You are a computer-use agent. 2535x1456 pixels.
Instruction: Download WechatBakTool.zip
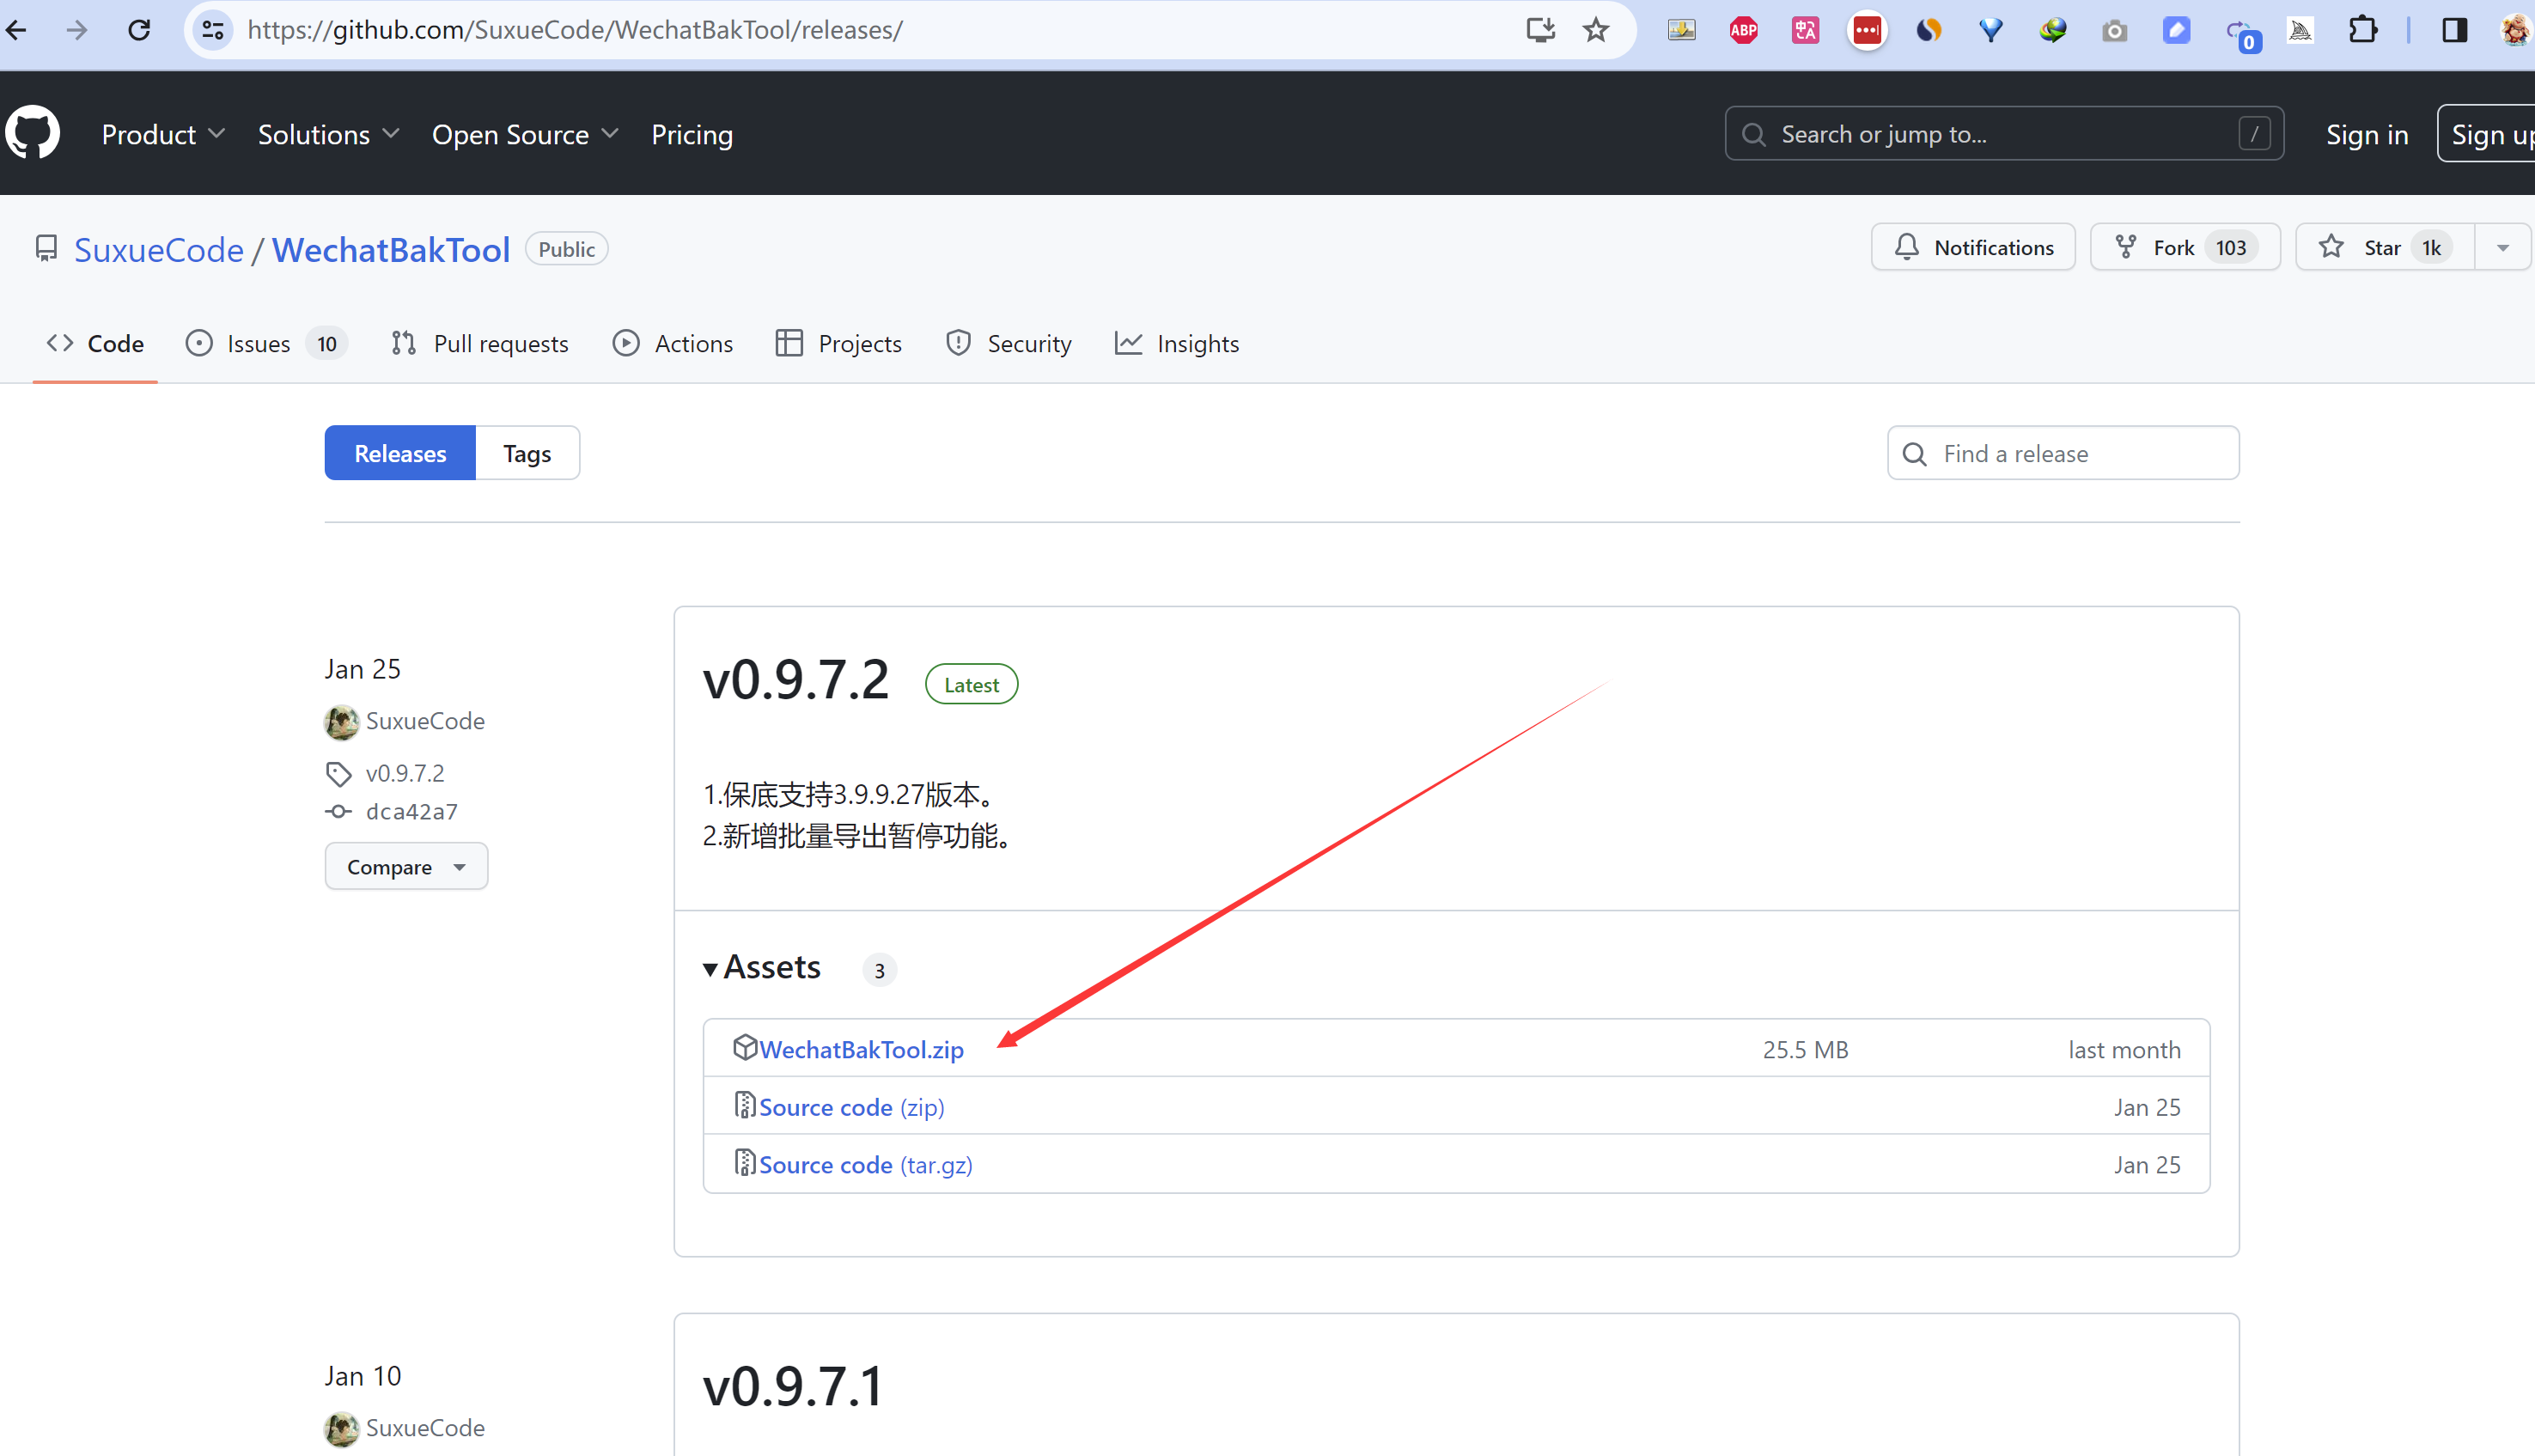[861, 1049]
